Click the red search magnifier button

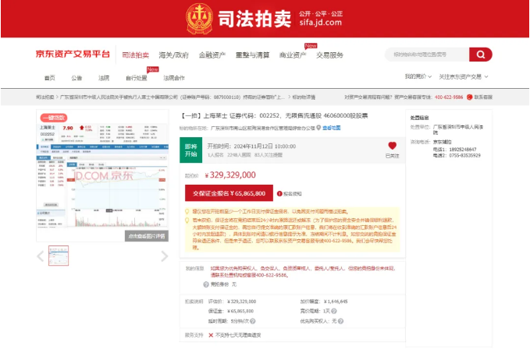[480, 55]
